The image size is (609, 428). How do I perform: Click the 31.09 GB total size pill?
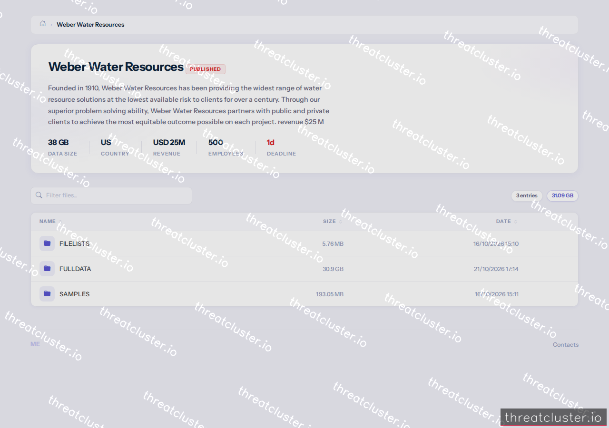(562, 195)
